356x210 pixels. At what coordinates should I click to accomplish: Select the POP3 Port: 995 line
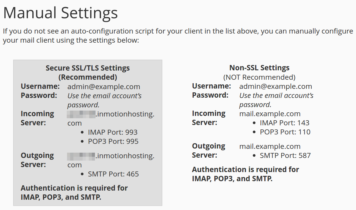point(113,141)
